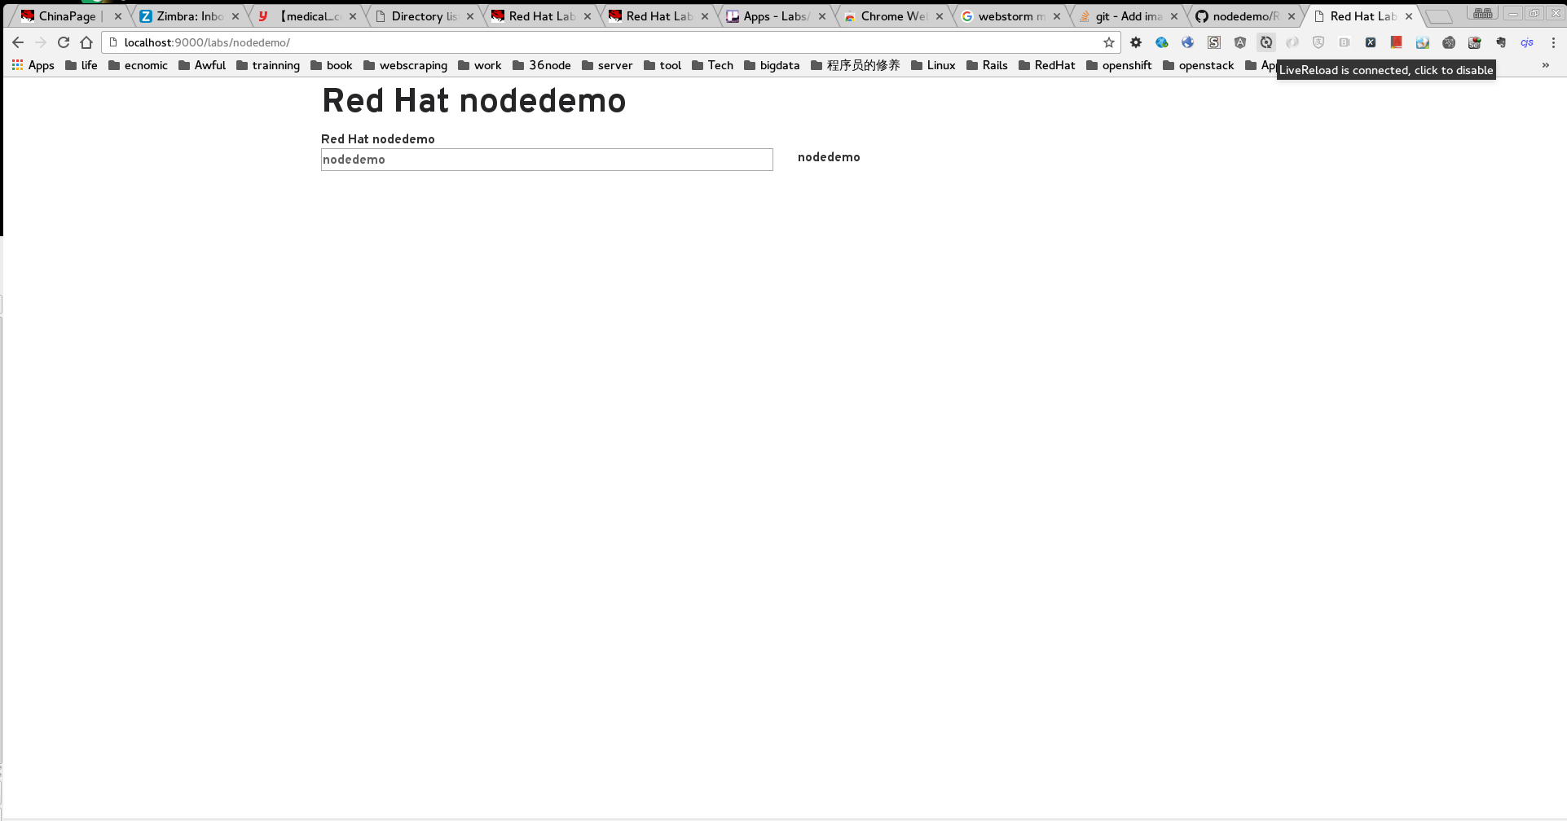Open the Selenium extension icon

coord(1475,42)
